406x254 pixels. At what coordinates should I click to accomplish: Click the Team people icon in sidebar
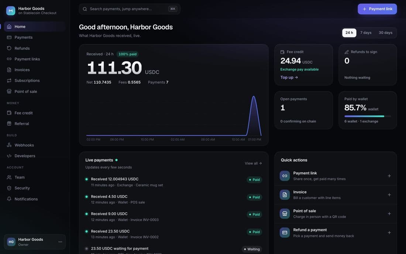[9, 177]
